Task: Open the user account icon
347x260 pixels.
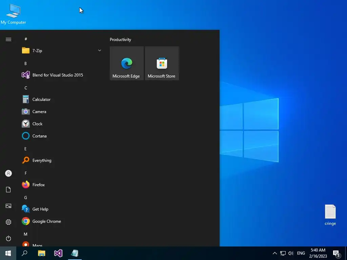Action: pos(8,173)
